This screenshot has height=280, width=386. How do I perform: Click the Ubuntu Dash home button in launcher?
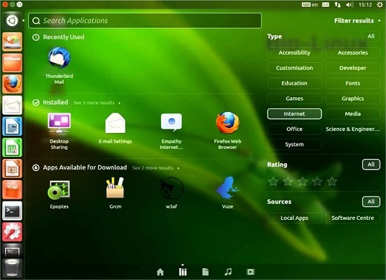(x=12, y=21)
